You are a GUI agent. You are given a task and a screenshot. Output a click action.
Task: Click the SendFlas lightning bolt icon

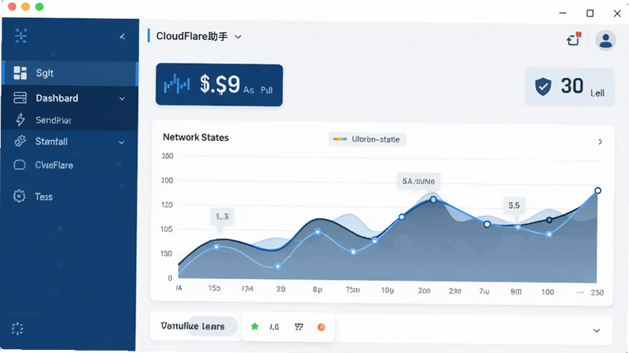[x=20, y=120]
